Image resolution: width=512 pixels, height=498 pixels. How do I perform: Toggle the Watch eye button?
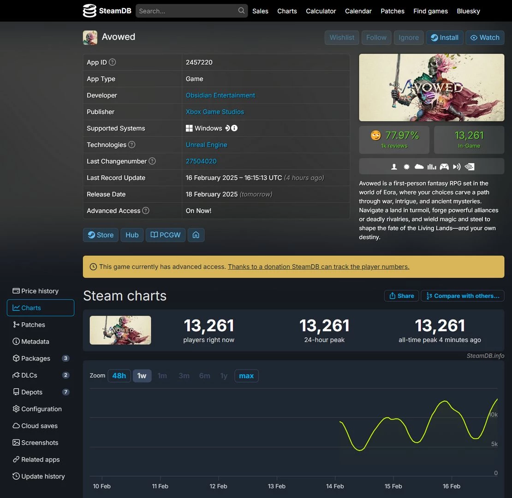(x=485, y=37)
